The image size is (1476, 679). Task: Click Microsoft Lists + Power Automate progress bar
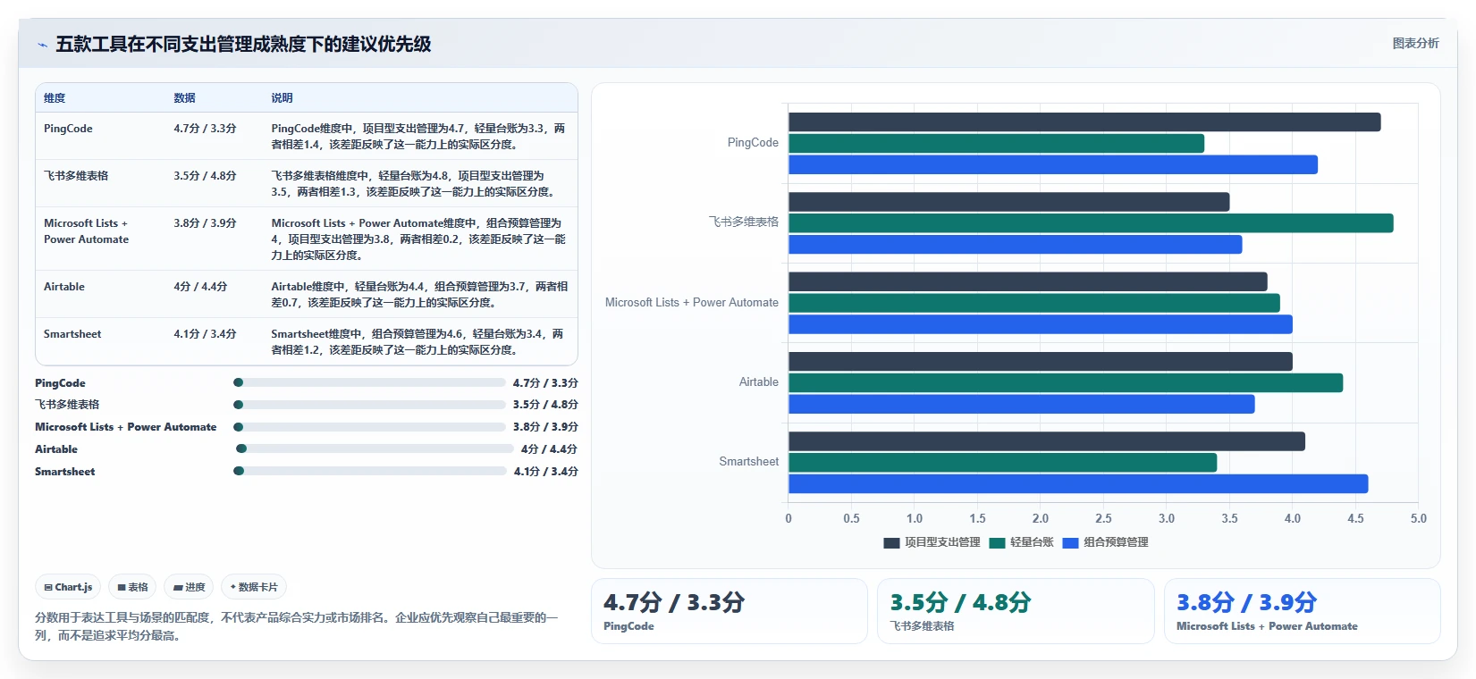[369, 427]
